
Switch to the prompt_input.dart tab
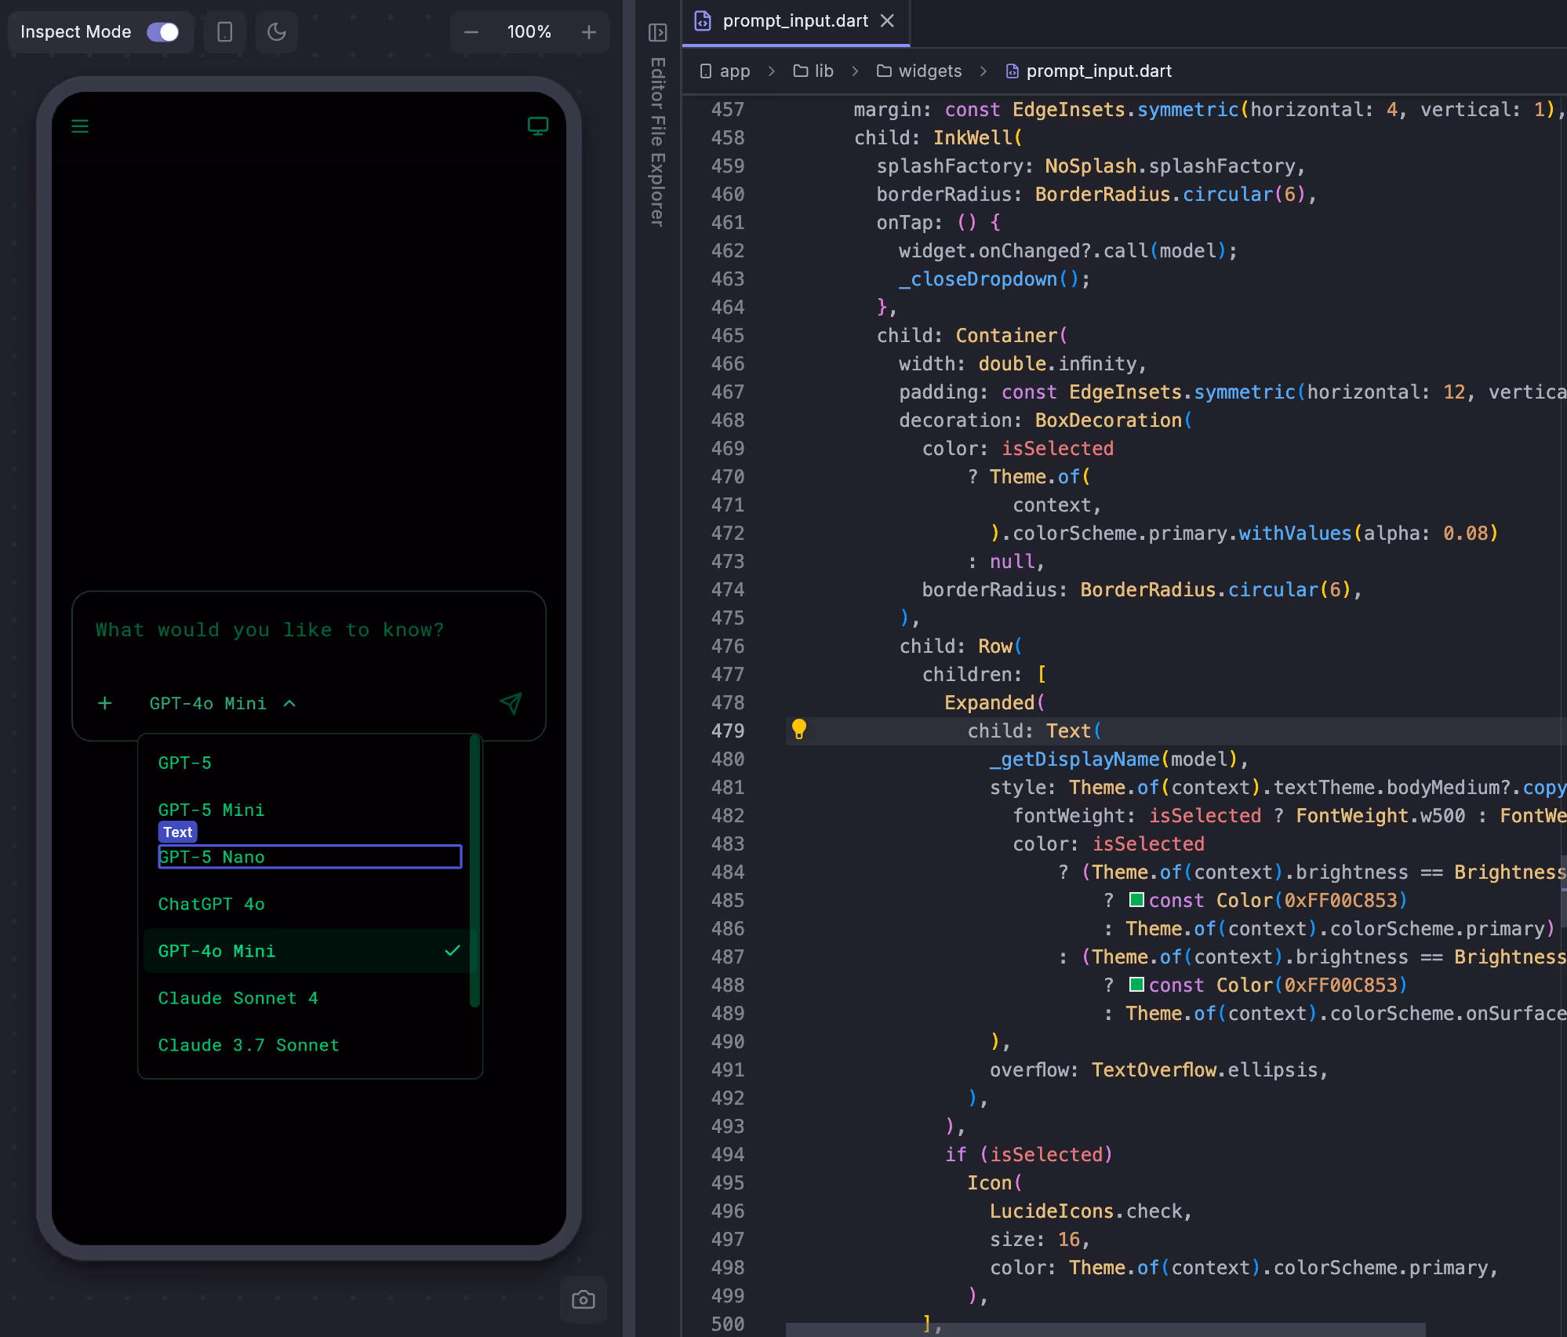795,21
